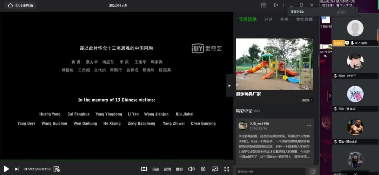Open player settings hexagon icon
This screenshot has width=379, height=175.
[203, 169]
